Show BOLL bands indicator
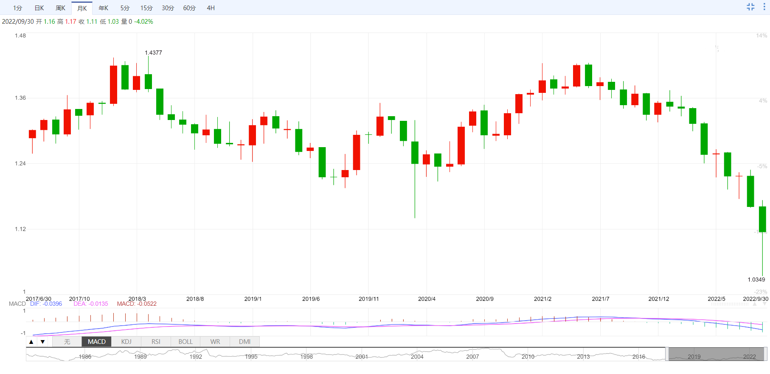Image resolution: width=770 pixels, height=374 pixels. [x=185, y=342]
